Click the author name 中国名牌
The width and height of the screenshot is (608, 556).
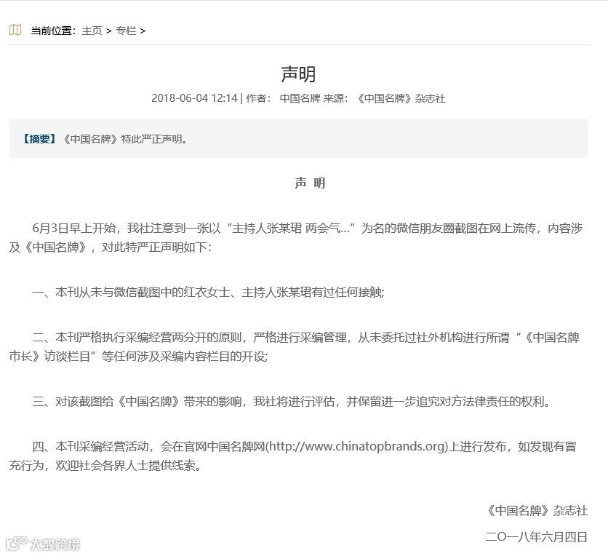click(300, 98)
